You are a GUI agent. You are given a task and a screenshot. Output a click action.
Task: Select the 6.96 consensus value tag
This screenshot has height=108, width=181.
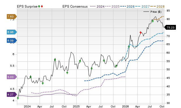(x=12, y=32)
